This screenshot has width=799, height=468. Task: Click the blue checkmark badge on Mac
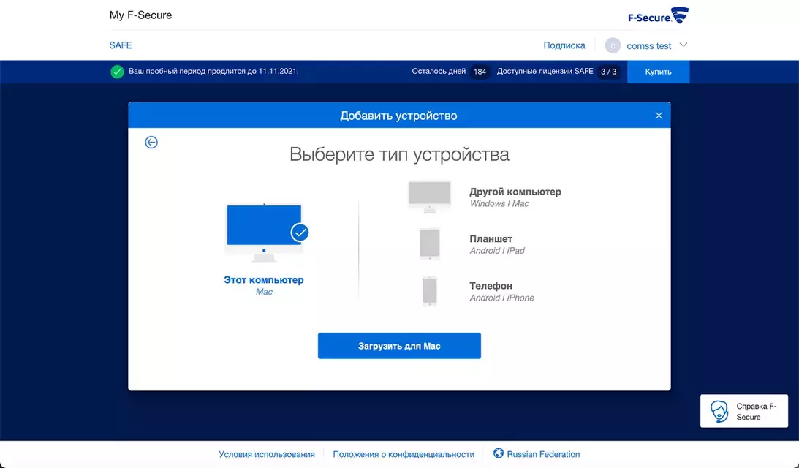(300, 233)
